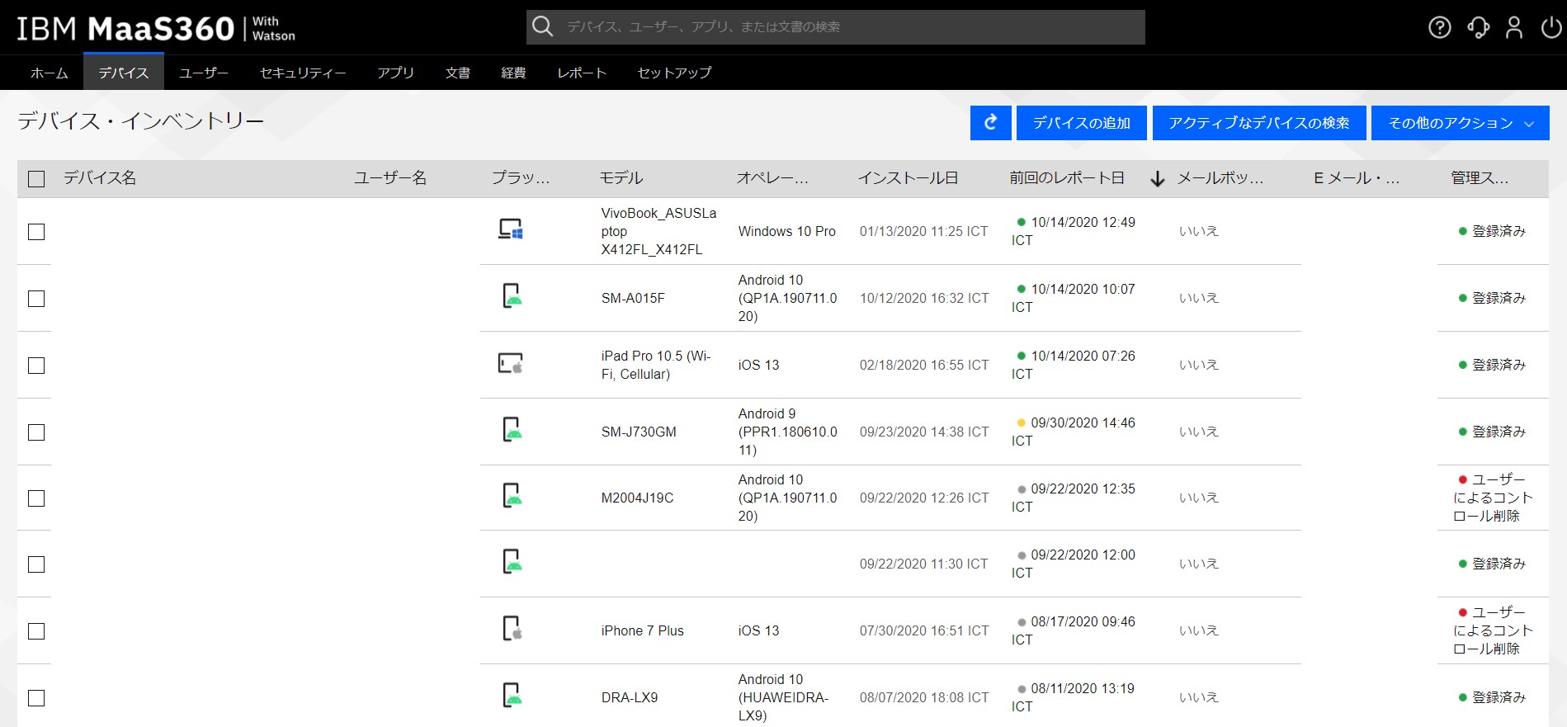Screen dimensions: 1567x727
Task: Click 登録済み status in VivoBook row
Action: (1492, 232)
